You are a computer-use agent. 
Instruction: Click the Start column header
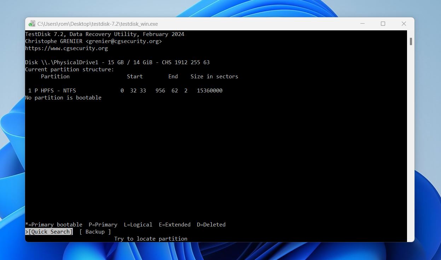pos(135,77)
